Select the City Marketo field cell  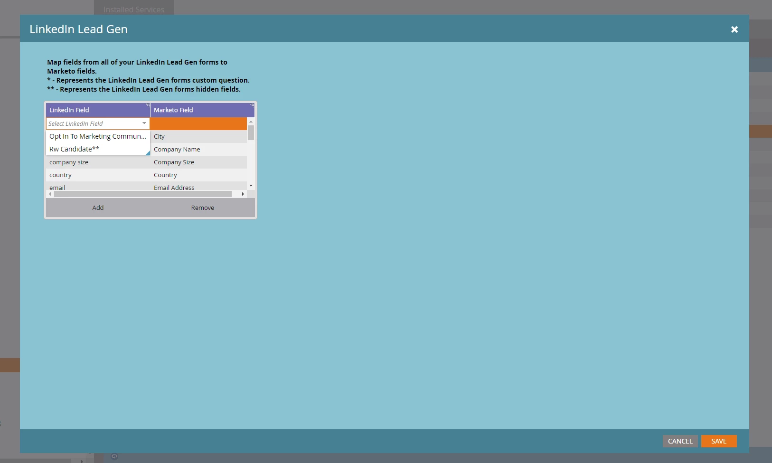click(x=198, y=136)
